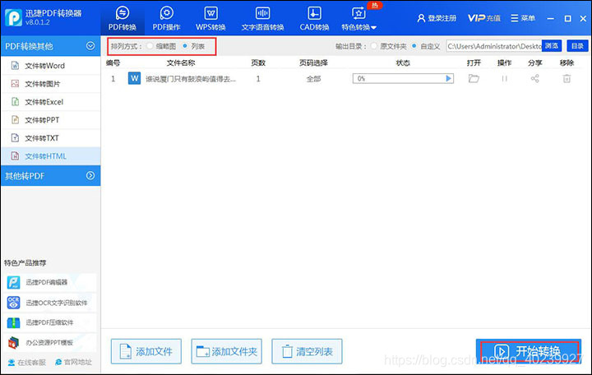592x375 pixels.
Task: Start conversion with progress bar play arrow
Action: [x=448, y=79]
